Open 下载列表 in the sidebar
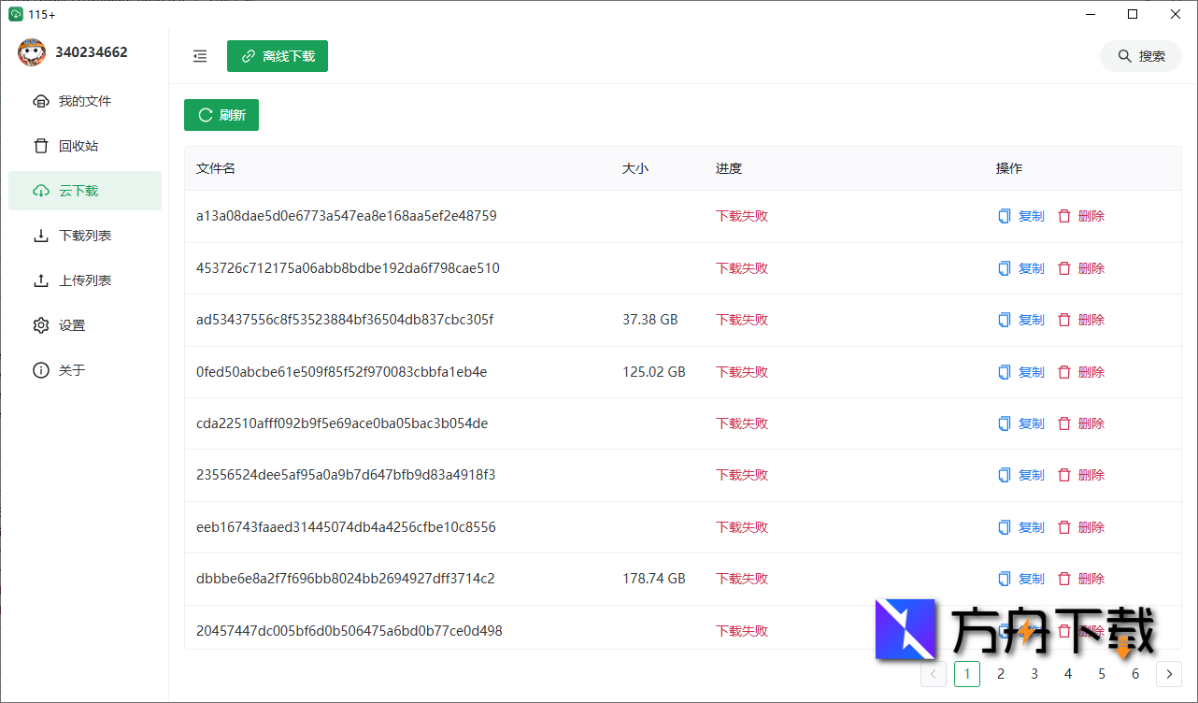 pos(84,236)
